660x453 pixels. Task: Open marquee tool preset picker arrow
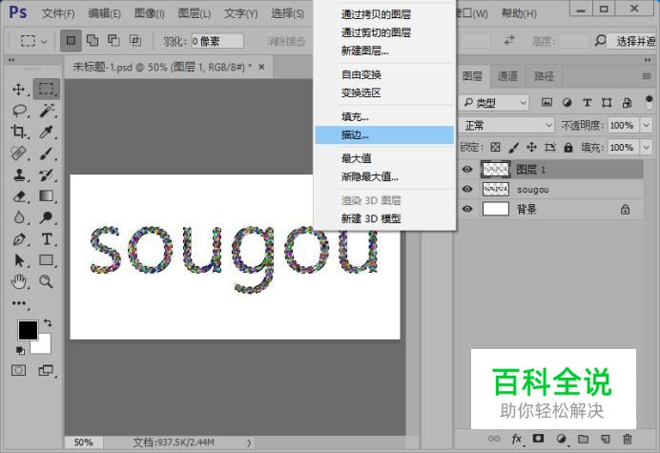44,41
